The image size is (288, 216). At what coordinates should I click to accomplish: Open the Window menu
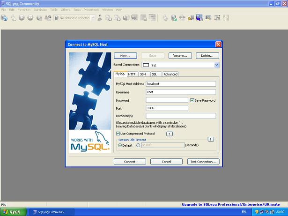107,10
